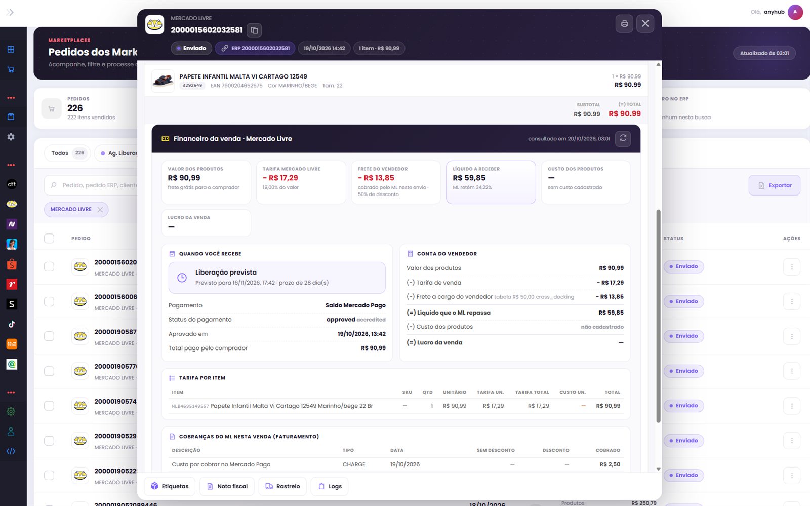This screenshot has height=506, width=810.
Task: Click the Logs button
Action: 330,486
